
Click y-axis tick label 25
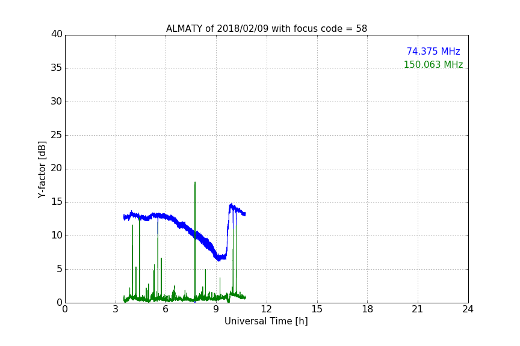pyautogui.click(x=57, y=135)
